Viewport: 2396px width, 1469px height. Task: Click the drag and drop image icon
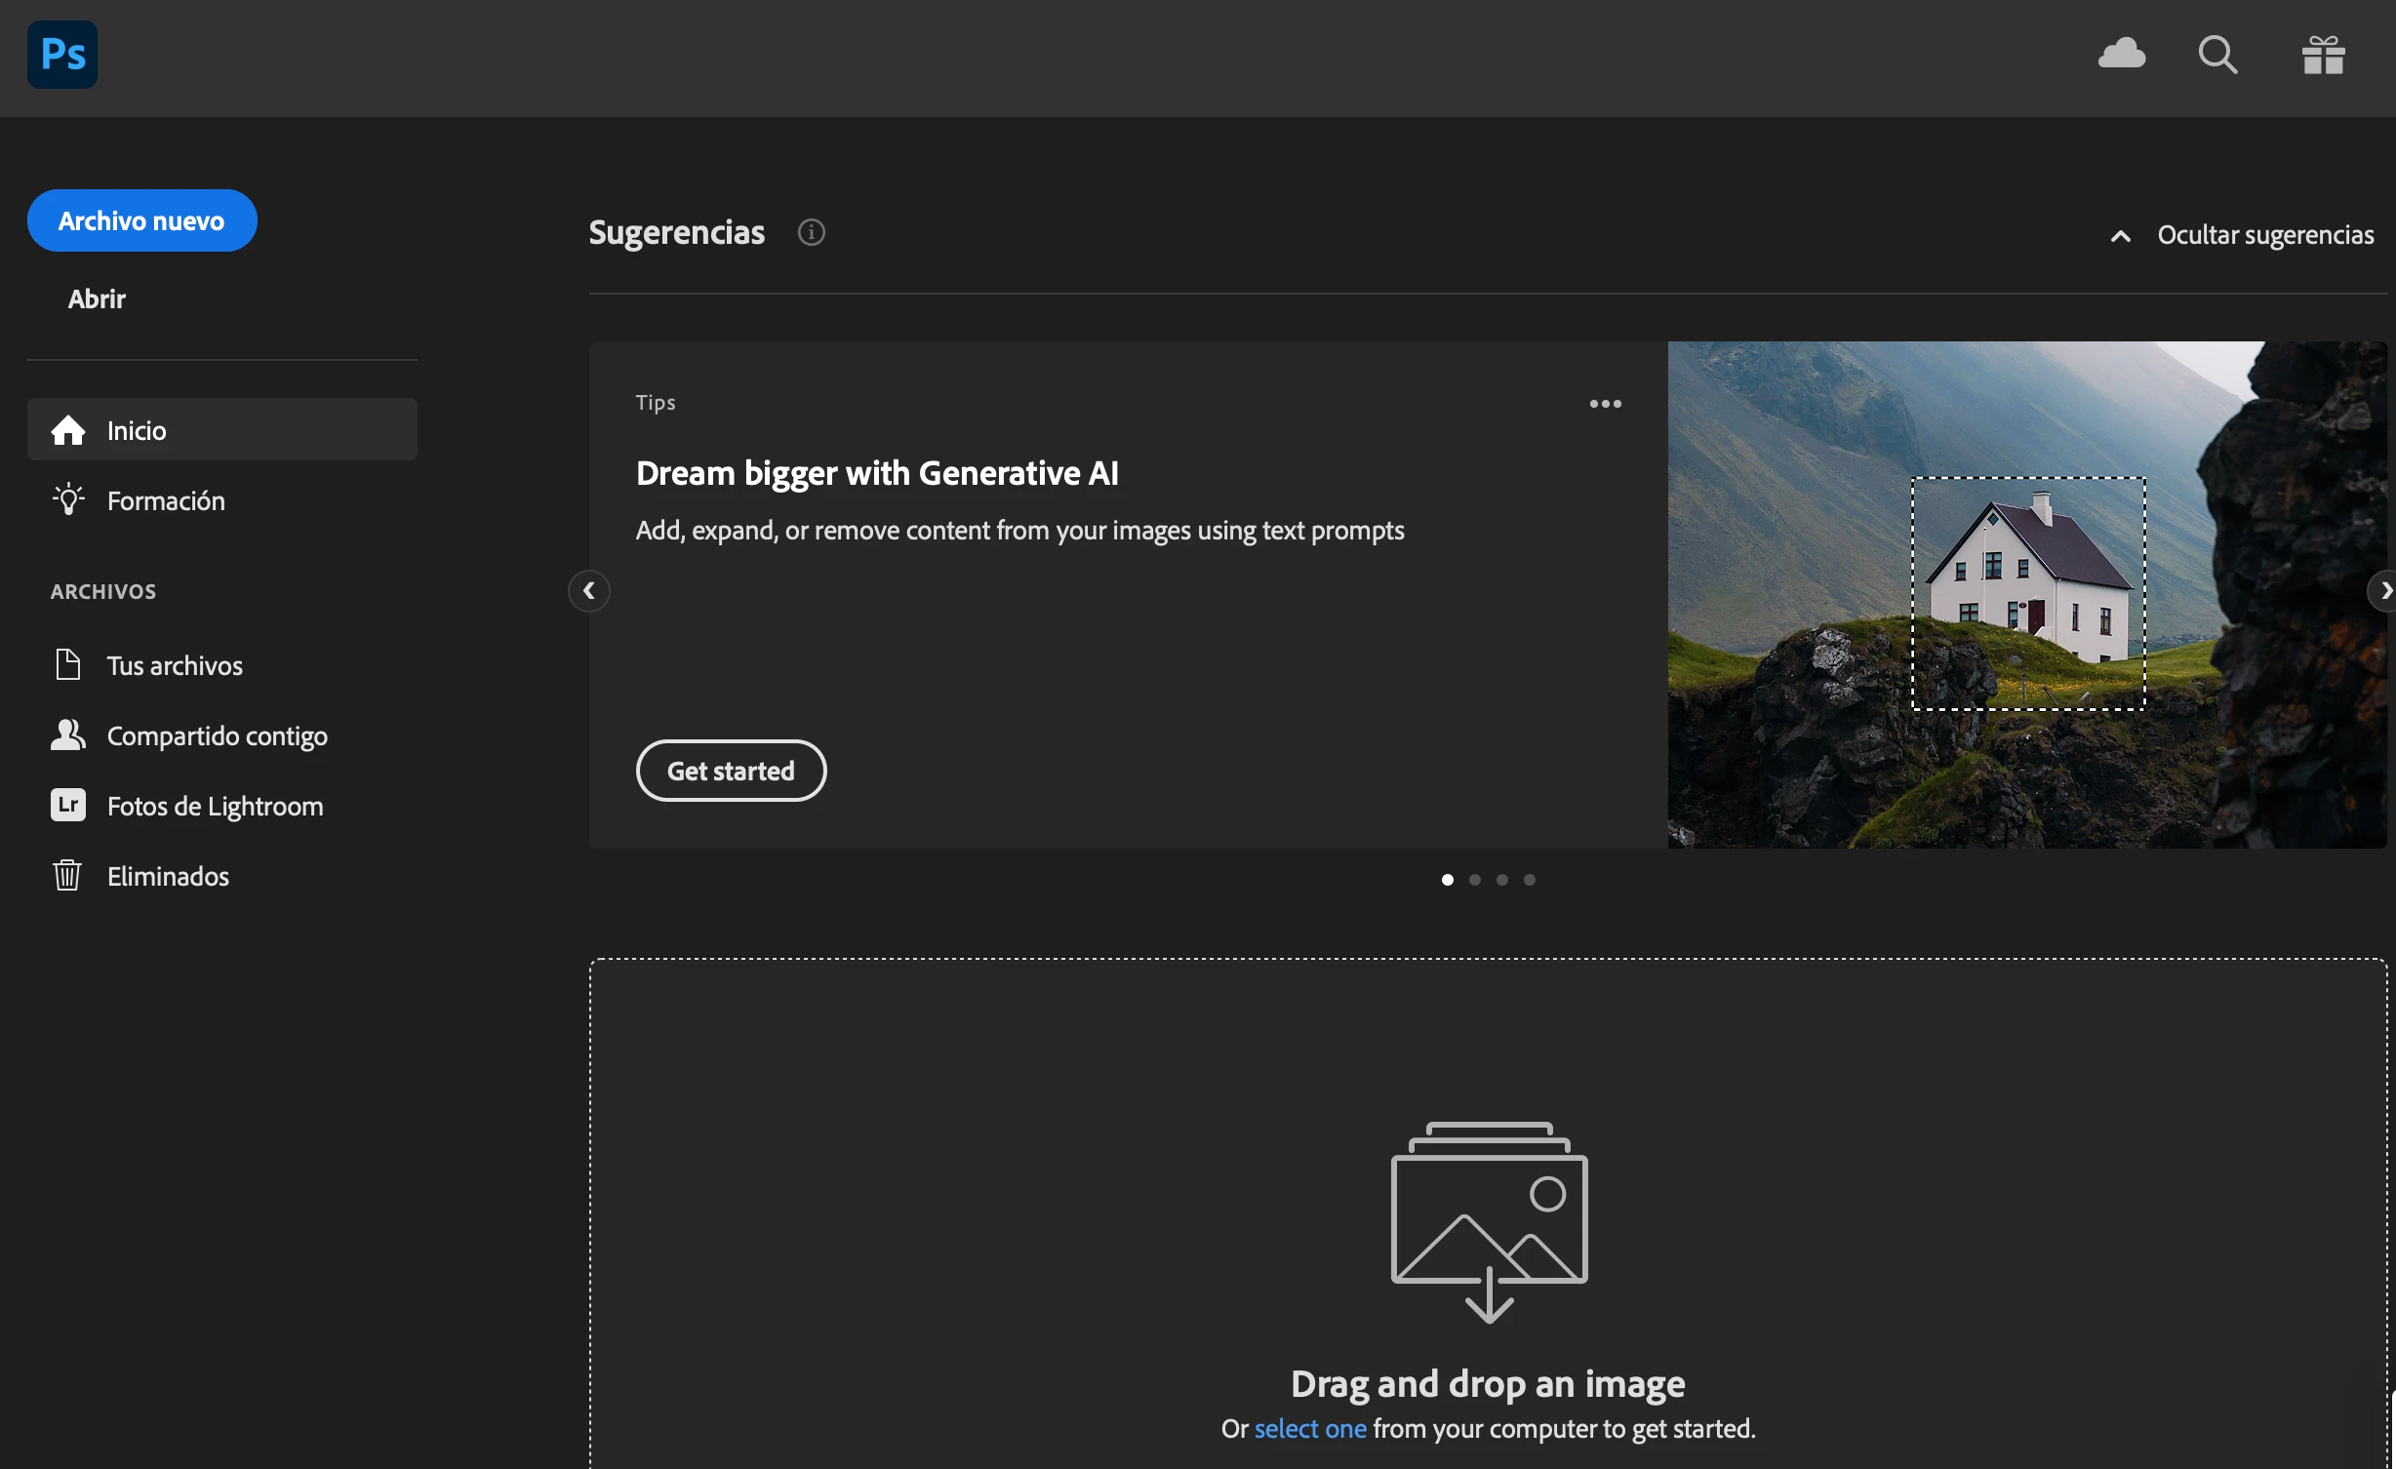[1489, 1221]
